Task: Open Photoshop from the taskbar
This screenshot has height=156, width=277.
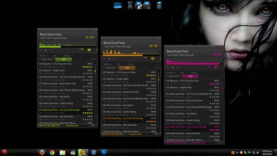Action: point(104,152)
